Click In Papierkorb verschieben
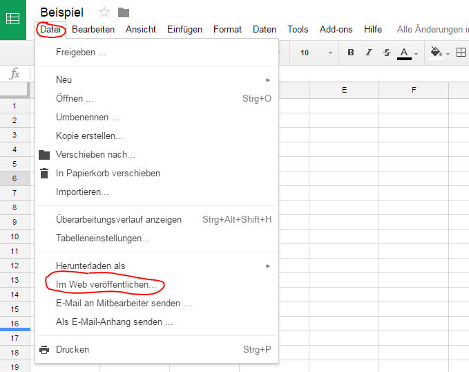 pos(108,174)
